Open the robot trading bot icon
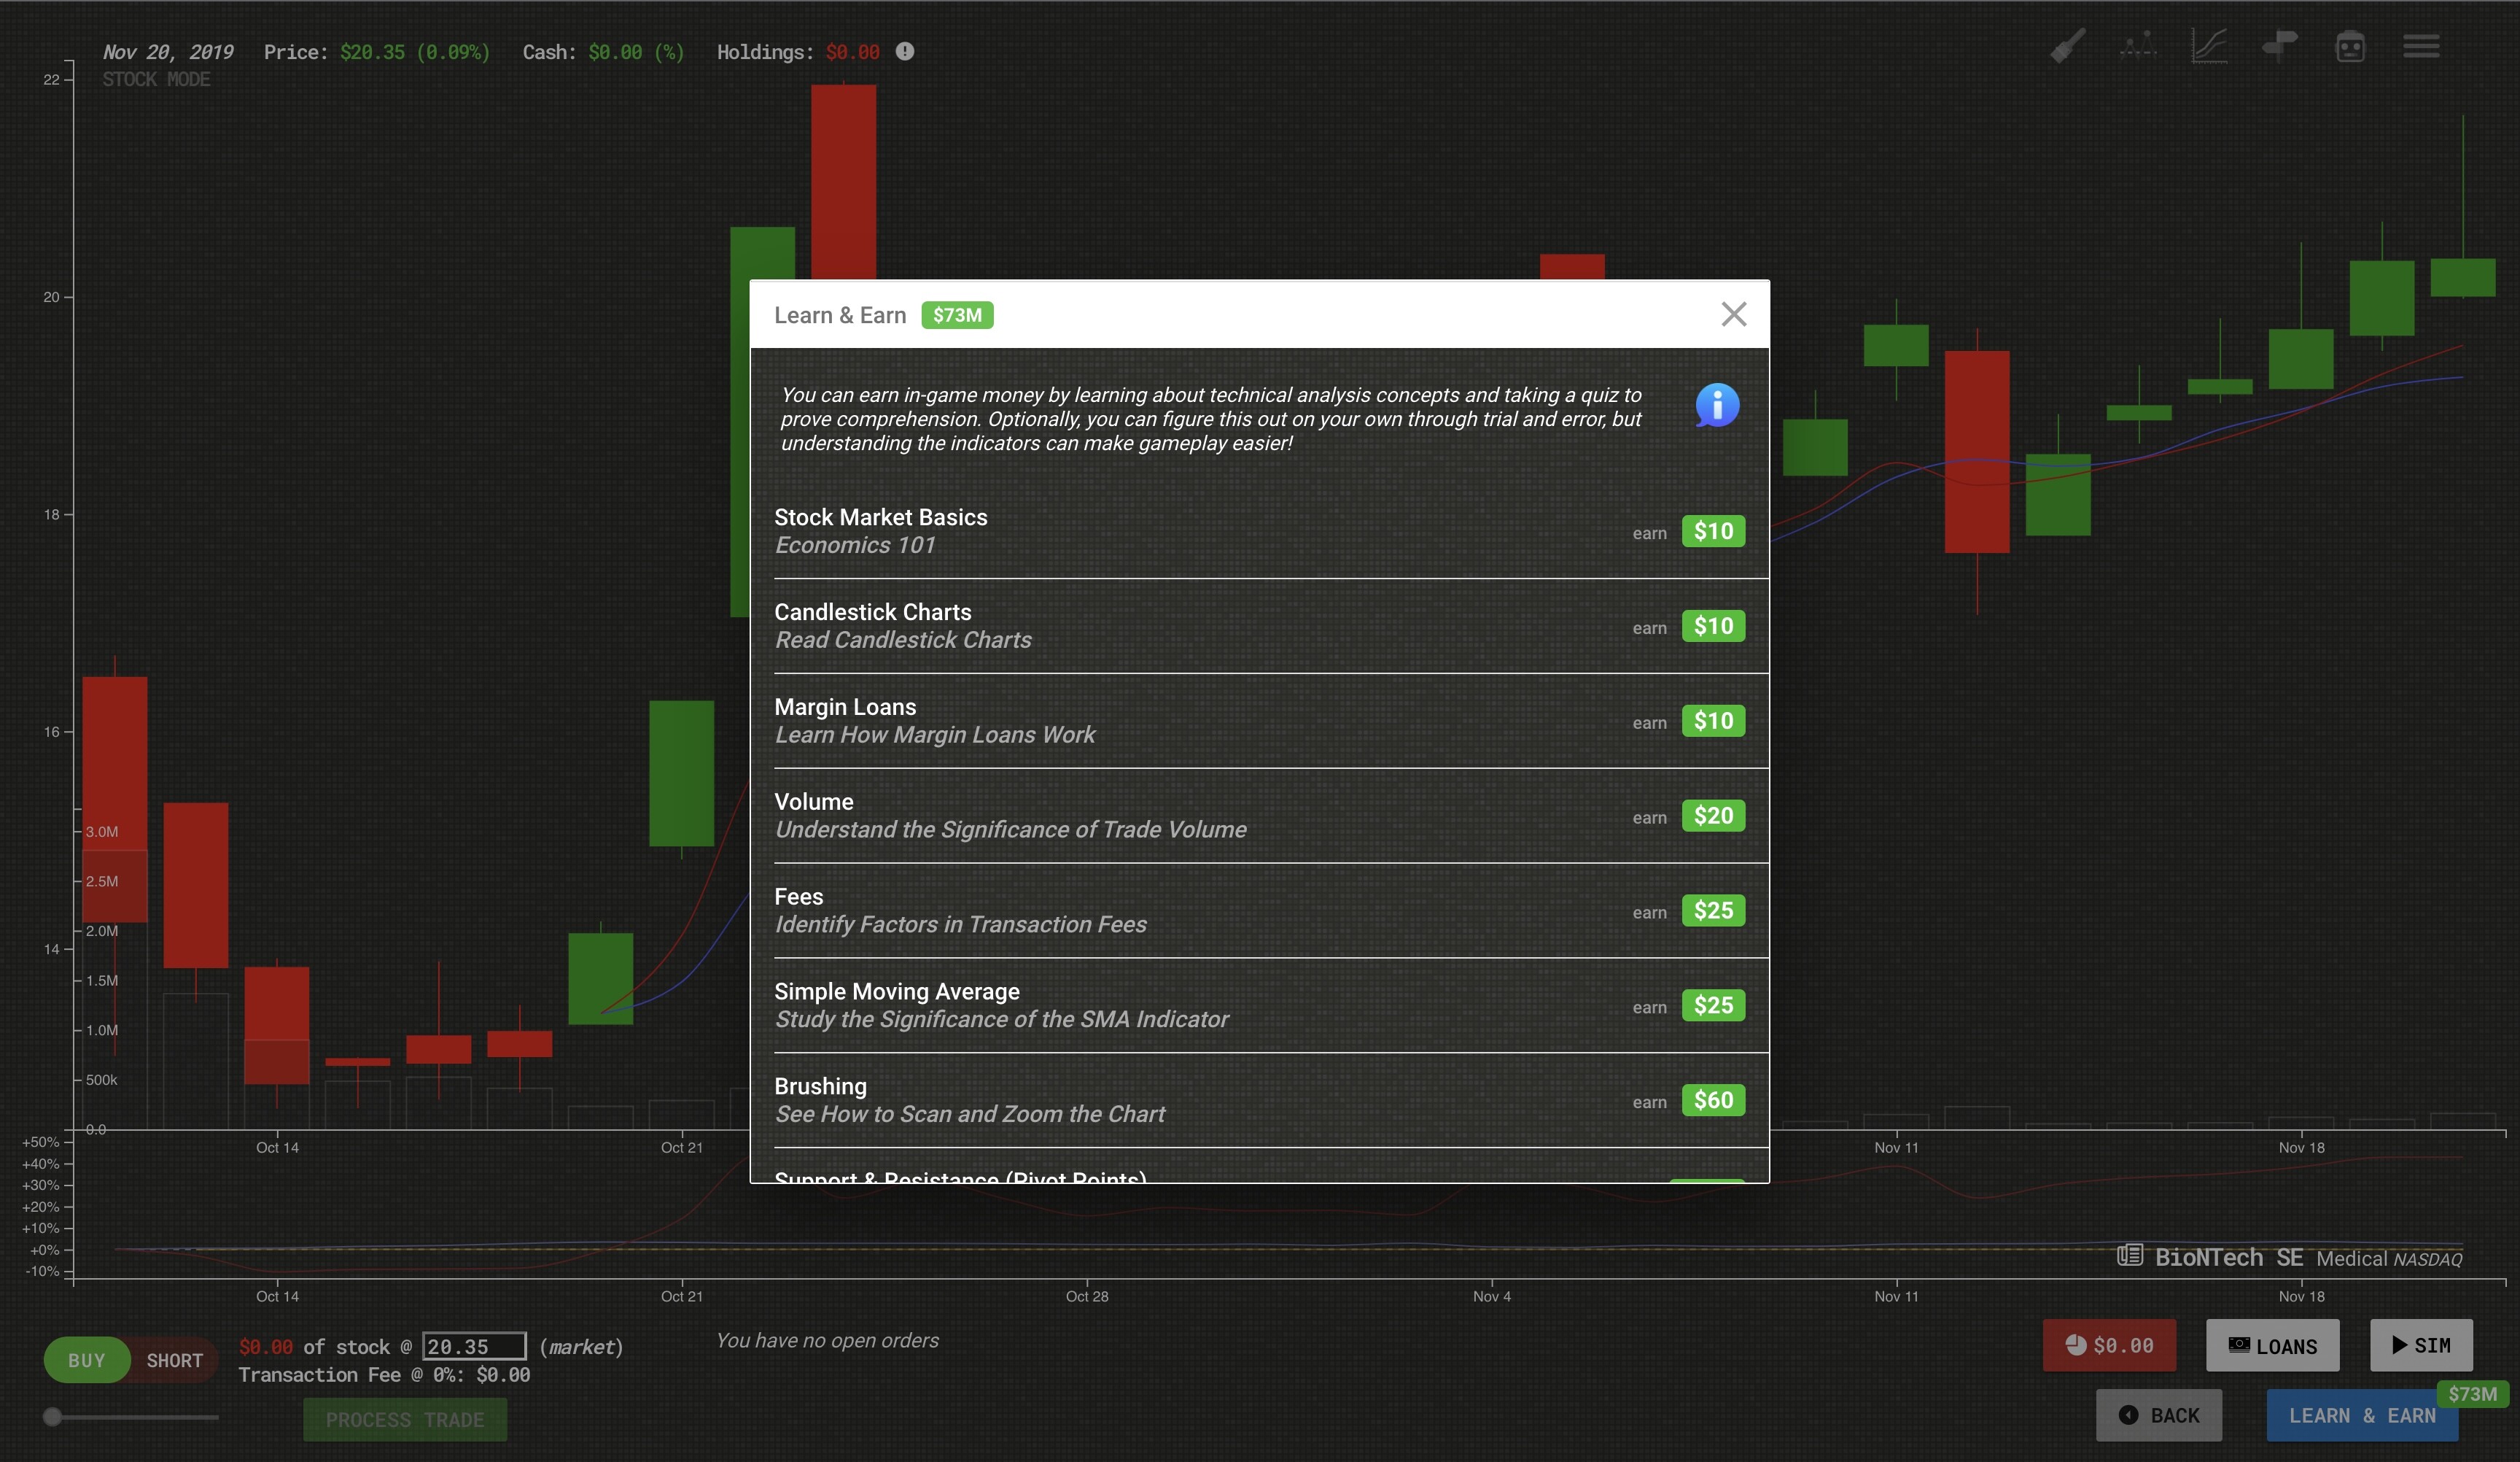 (x=2351, y=46)
